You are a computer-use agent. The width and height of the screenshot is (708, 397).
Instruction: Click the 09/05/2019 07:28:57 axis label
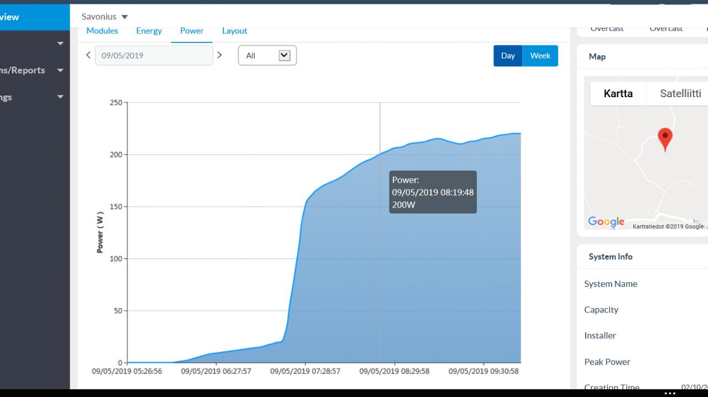(x=305, y=372)
